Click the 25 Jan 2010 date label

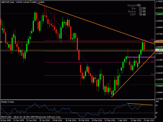45,120
